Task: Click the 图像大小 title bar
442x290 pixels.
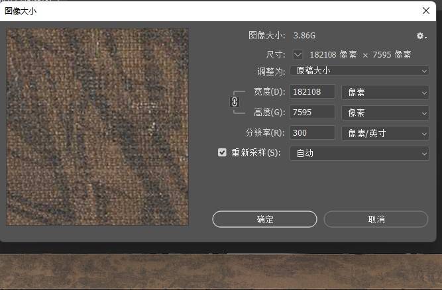Action: point(199,11)
